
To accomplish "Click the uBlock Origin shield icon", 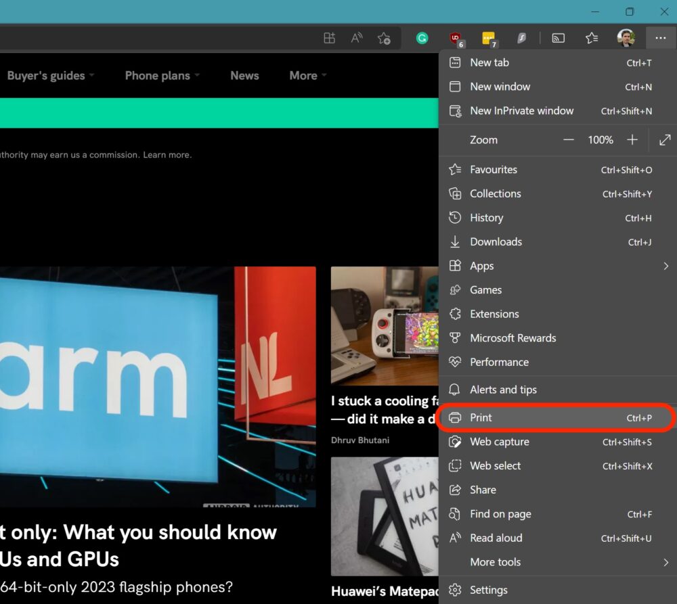I will pos(455,38).
